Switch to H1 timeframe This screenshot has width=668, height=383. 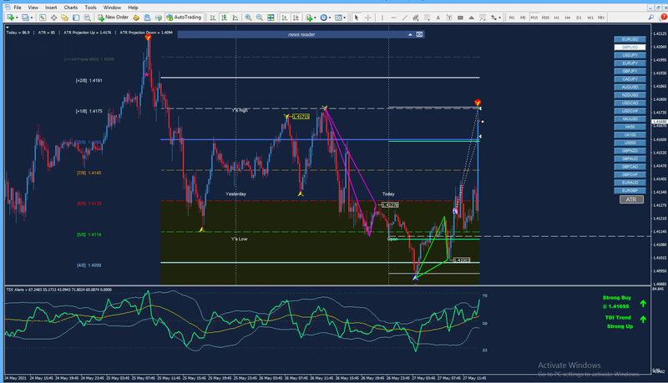pyautogui.click(x=556, y=18)
